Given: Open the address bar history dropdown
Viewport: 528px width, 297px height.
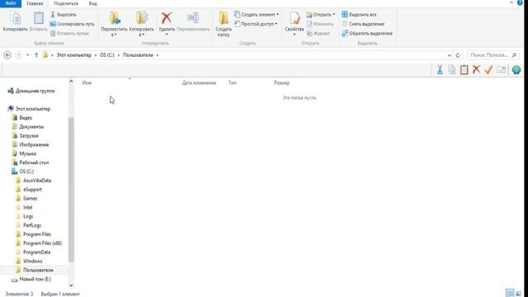Looking at the screenshot, I should [x=449, y=55].
